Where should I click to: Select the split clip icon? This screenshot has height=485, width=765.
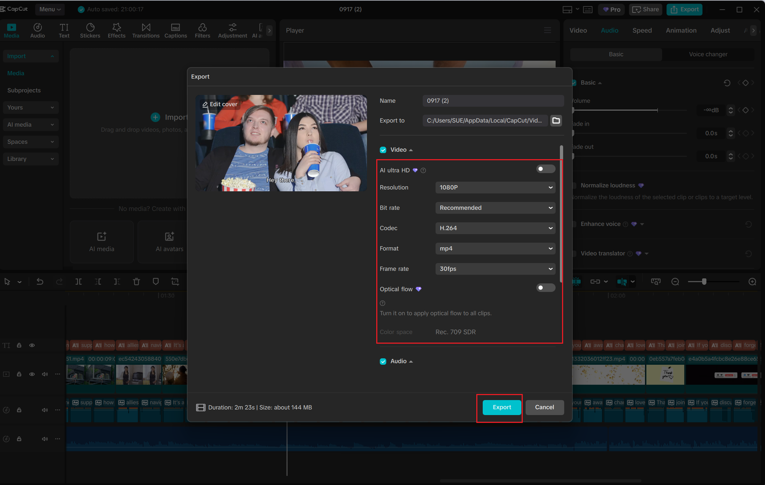tap(78, 282)
